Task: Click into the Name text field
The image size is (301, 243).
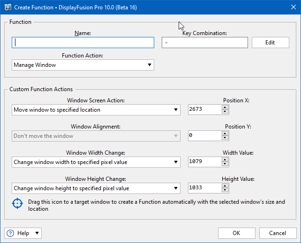Action: tap(83, 43)
